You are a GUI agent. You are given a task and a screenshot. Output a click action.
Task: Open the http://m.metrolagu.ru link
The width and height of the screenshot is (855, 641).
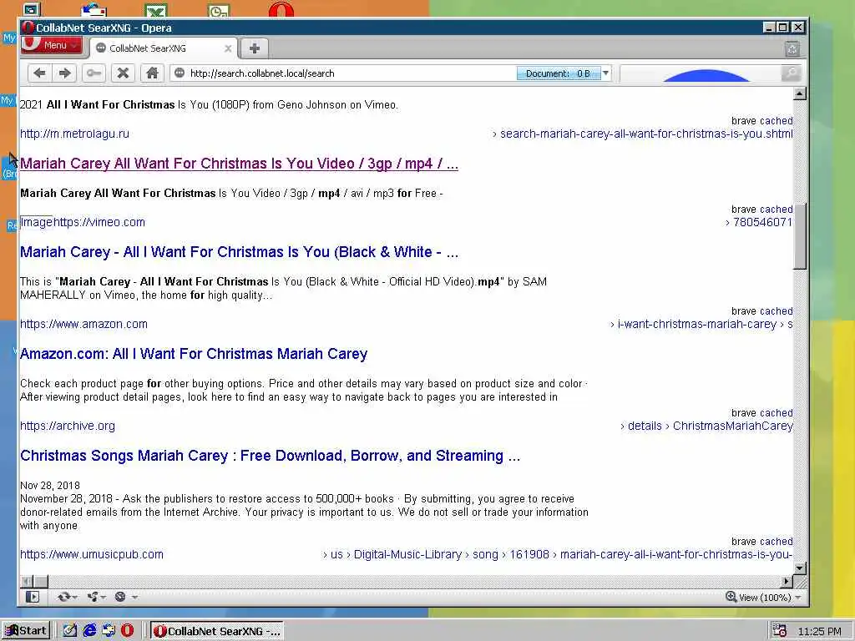[x=74, y=134]
